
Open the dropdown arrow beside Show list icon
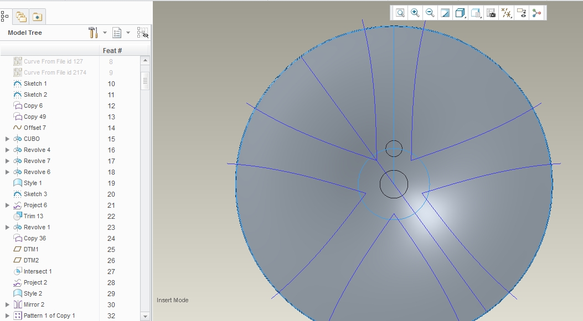click(128, 33)
